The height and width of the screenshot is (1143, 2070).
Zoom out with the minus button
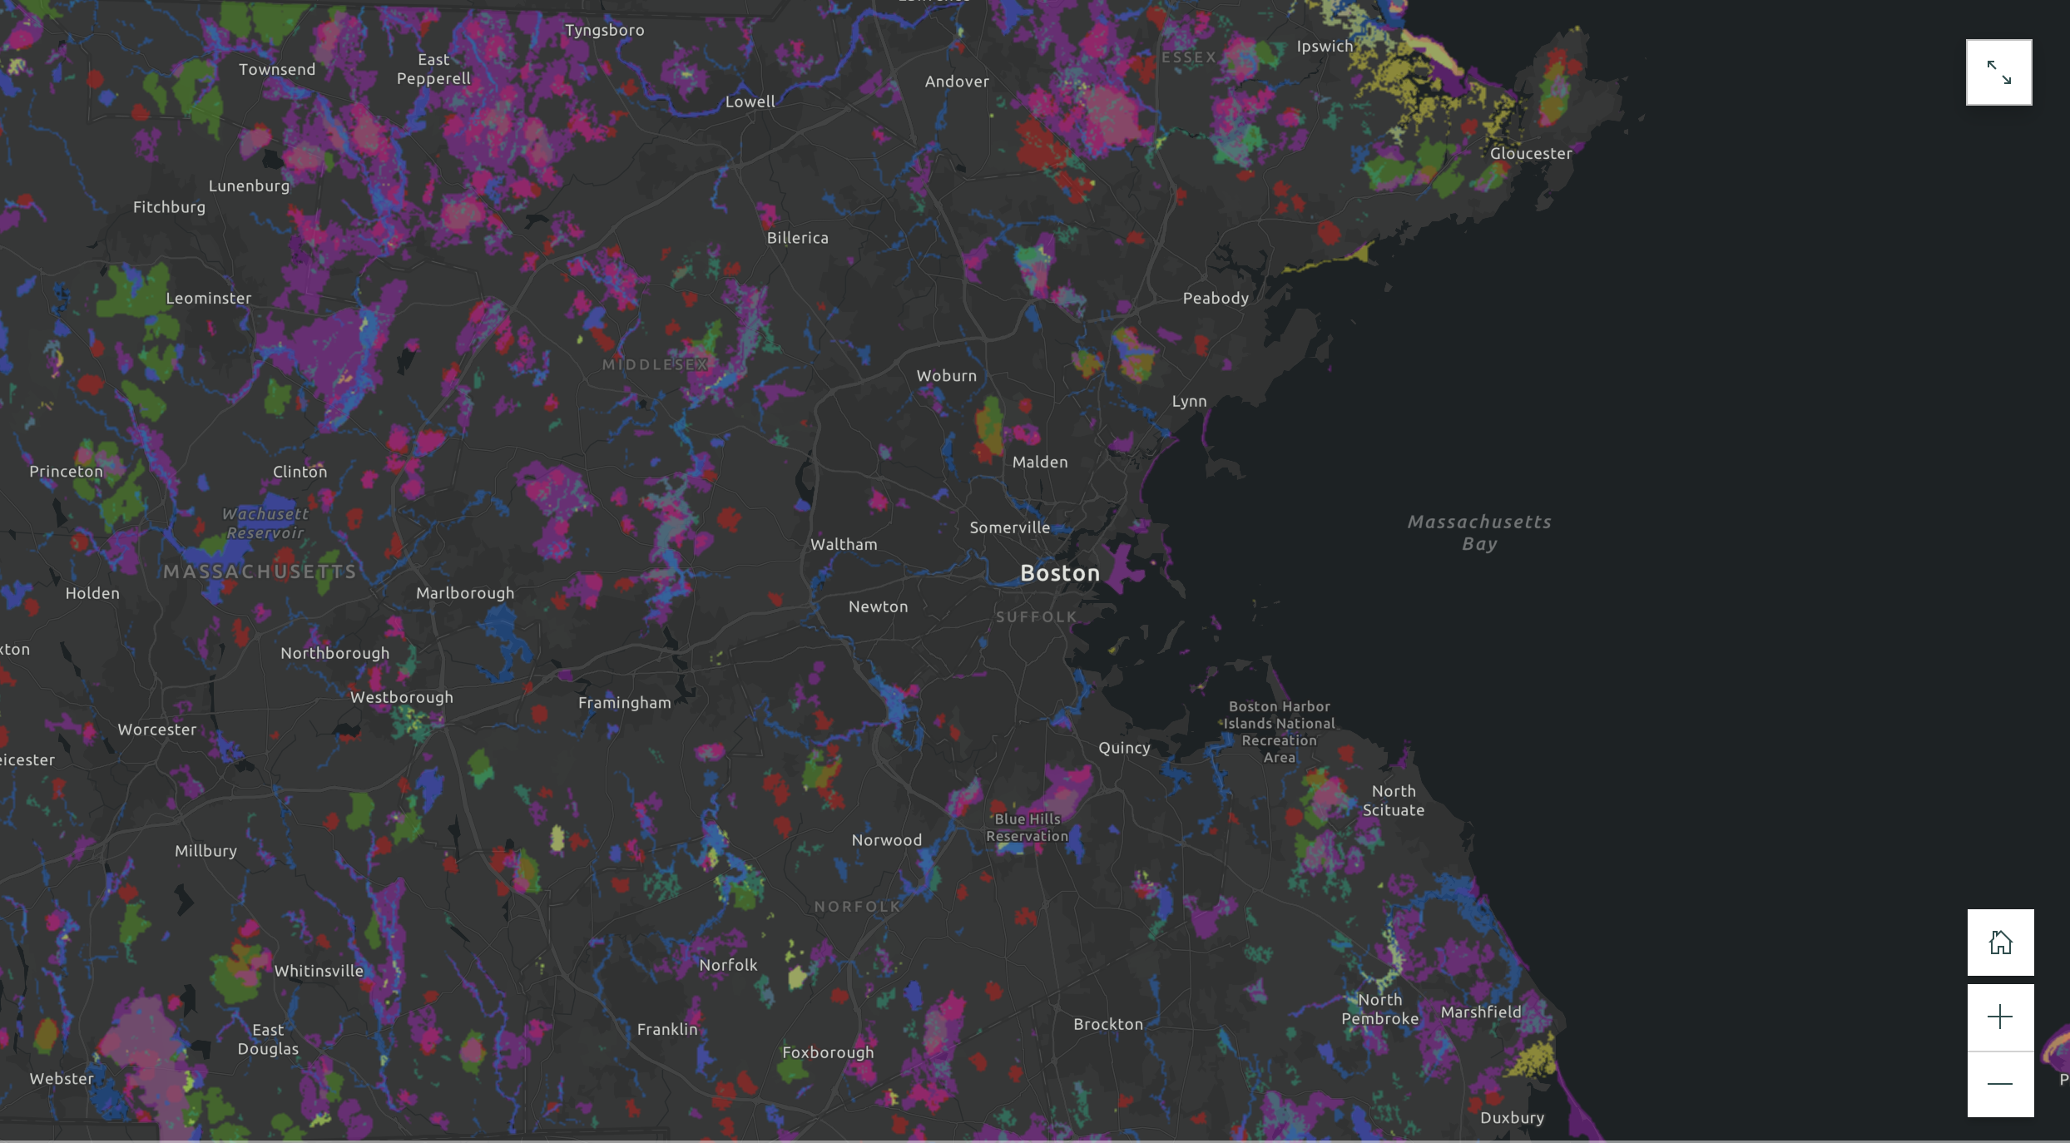pyautogui.click(x=2000, y=1084)
